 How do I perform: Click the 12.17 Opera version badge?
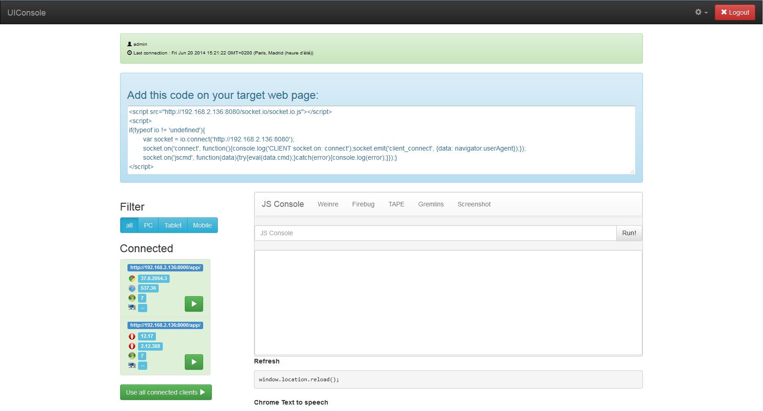pyautogui.click(x=147, y=336)
